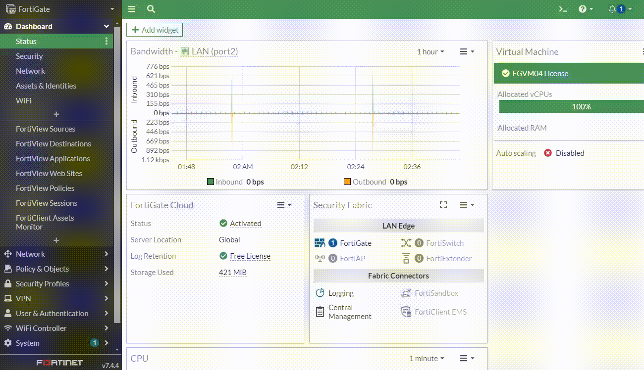
Task: Click the Add widget button
Action: pos(155,30)
